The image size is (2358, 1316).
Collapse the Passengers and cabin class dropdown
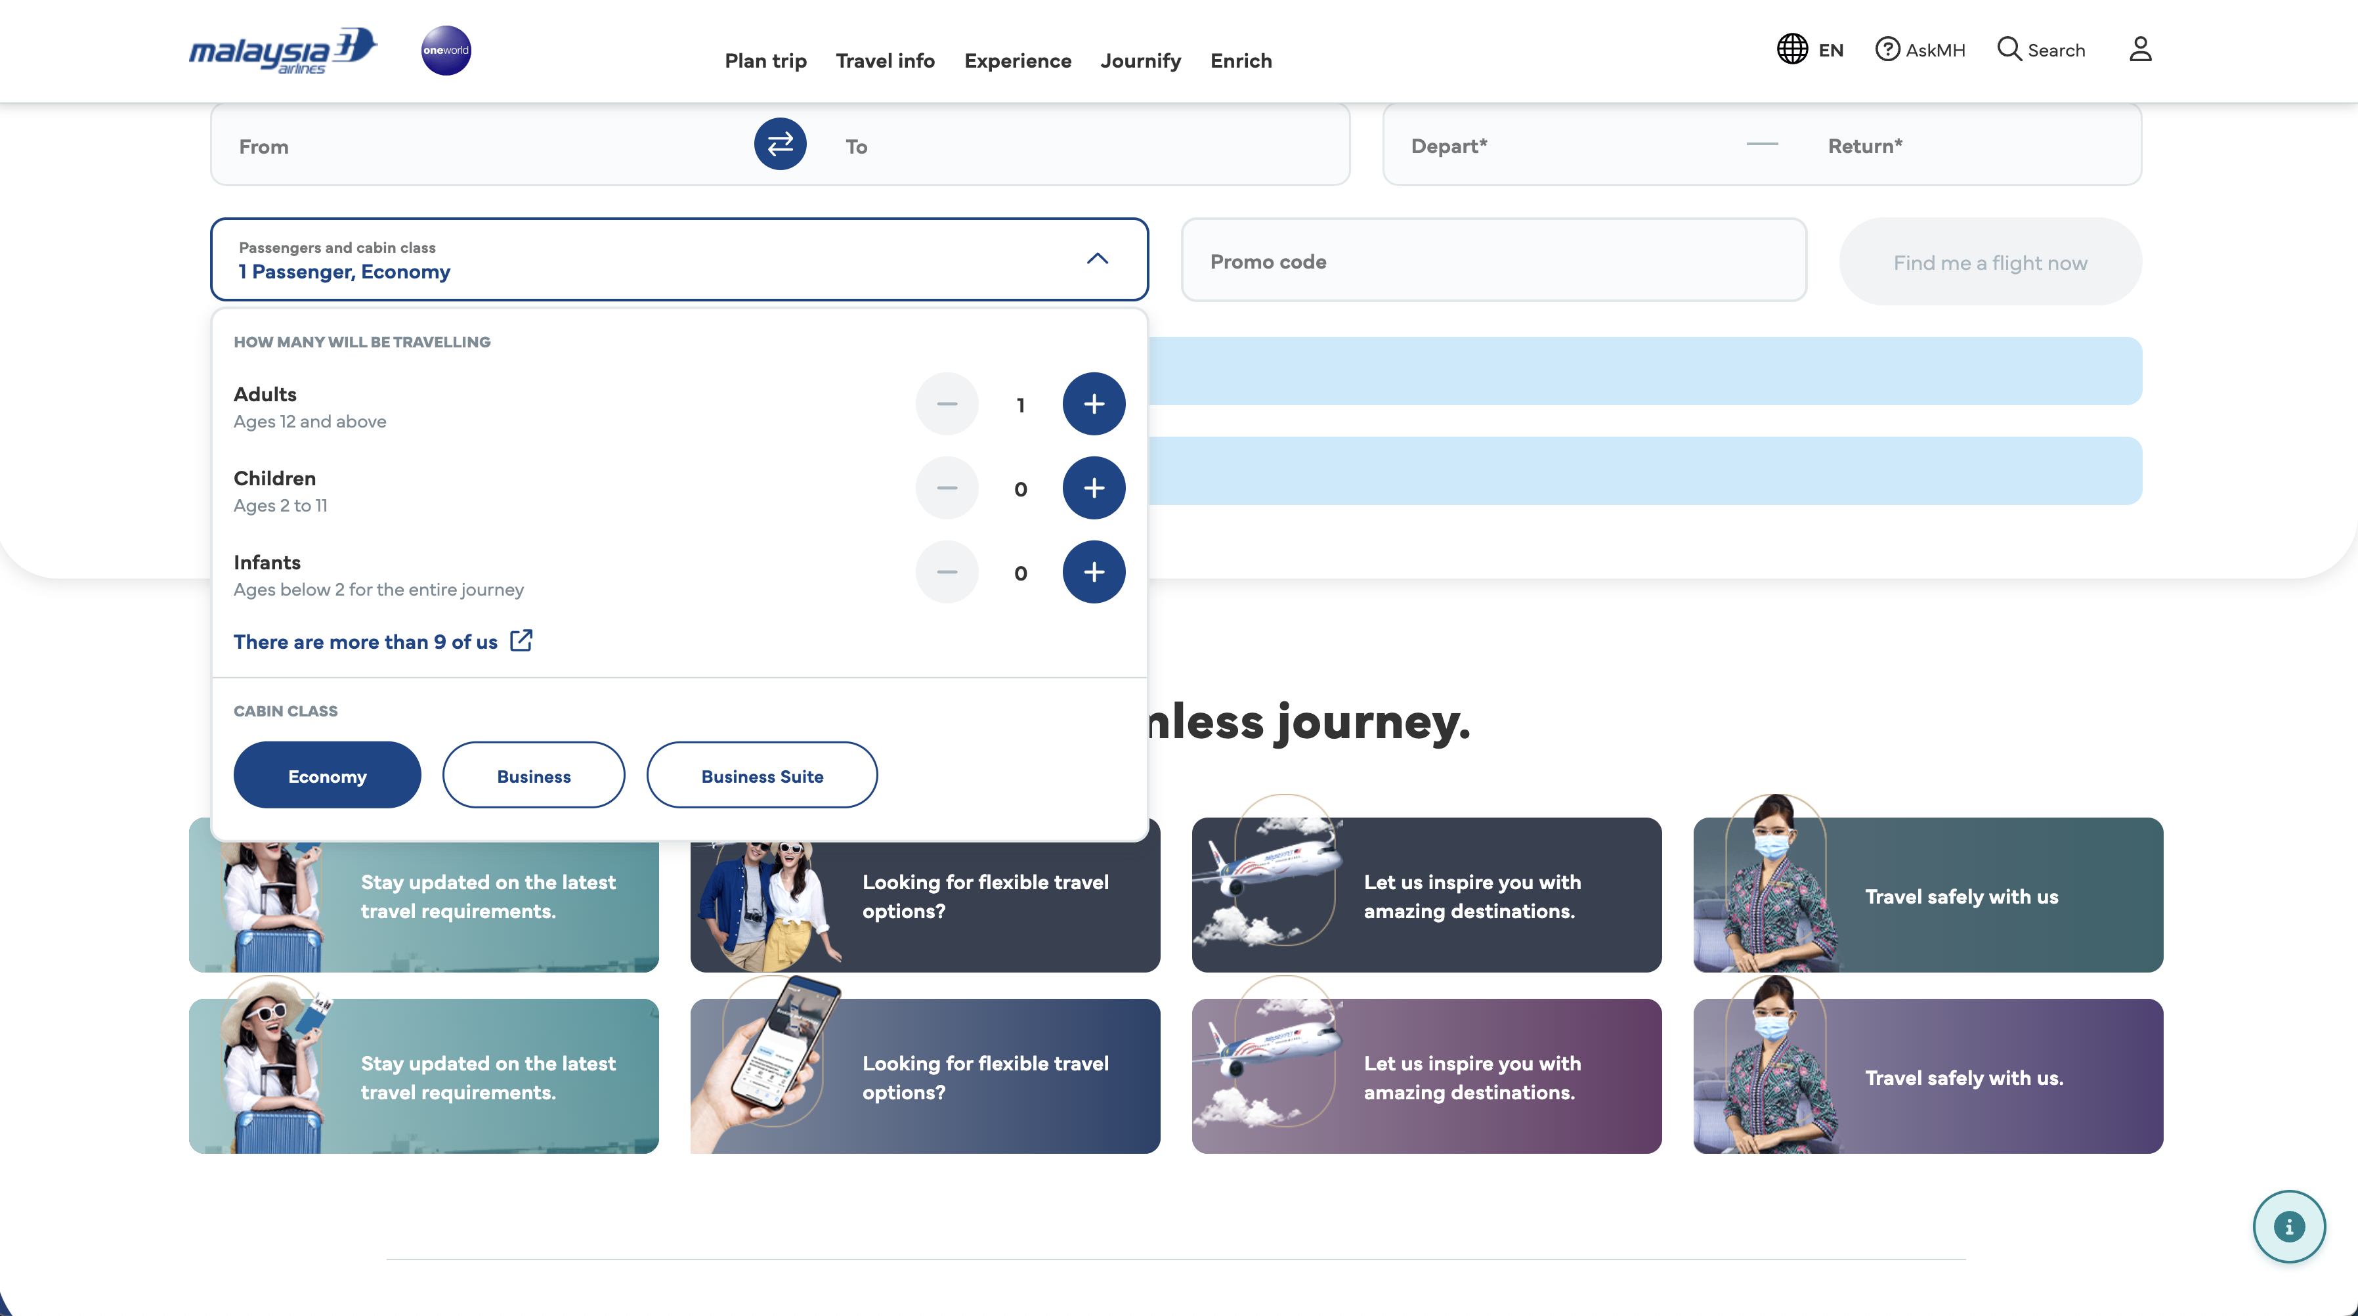point(1097,259)
